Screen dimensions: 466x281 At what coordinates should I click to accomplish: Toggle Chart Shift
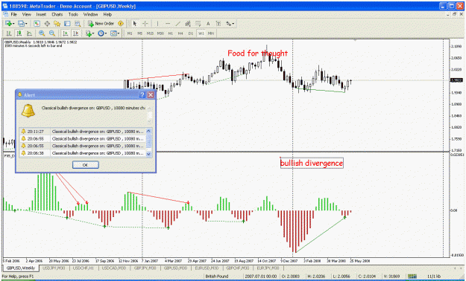pos(76,33)
